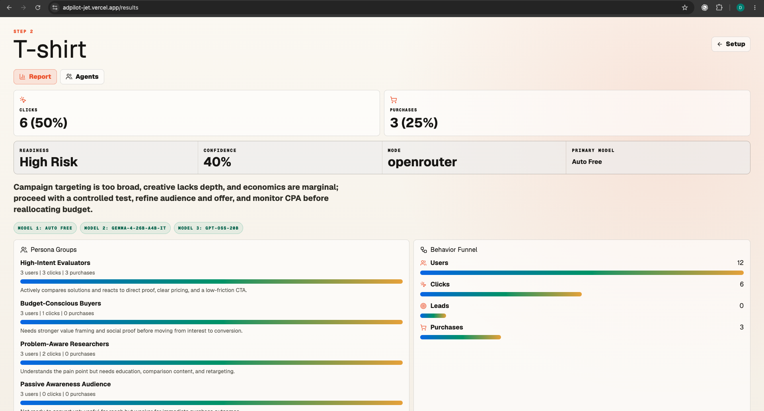Click the Clicks funnel bar
This screenshot has height=411, width=764.
(x=501, y=294)
